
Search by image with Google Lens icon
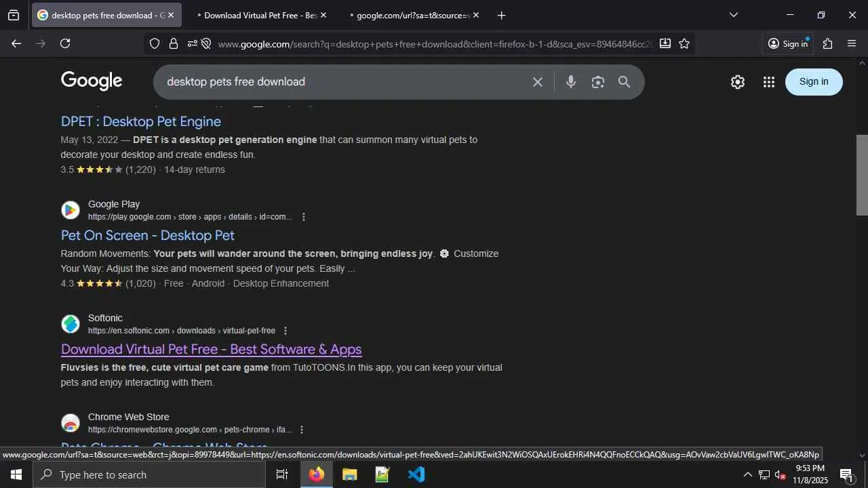coord(597,82)
